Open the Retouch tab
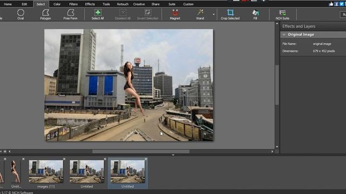This screenshot has height=194, width=346. [x=123, y=4]
